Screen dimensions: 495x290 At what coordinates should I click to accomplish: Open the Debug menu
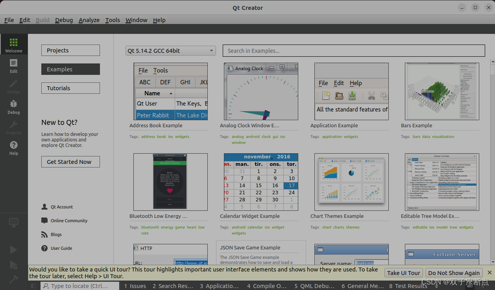coord(64,20)
